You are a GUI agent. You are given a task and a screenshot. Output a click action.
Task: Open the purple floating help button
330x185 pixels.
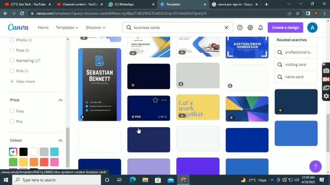click(x=315, y=166)
